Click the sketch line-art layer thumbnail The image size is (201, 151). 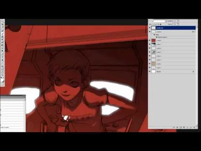click(x=154, y=52)
